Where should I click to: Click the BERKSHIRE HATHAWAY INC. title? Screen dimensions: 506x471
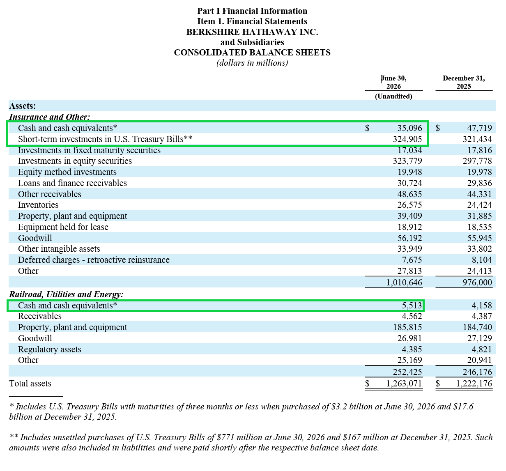point(252,32)
